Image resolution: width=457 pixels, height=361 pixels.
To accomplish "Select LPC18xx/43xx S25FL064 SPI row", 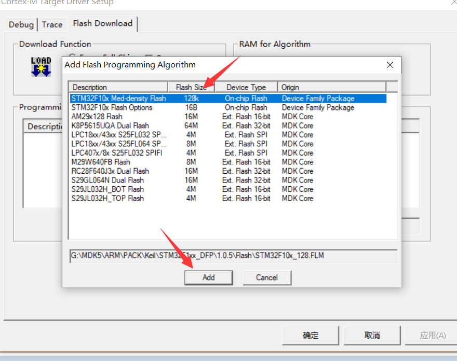I will click(228, 144).
